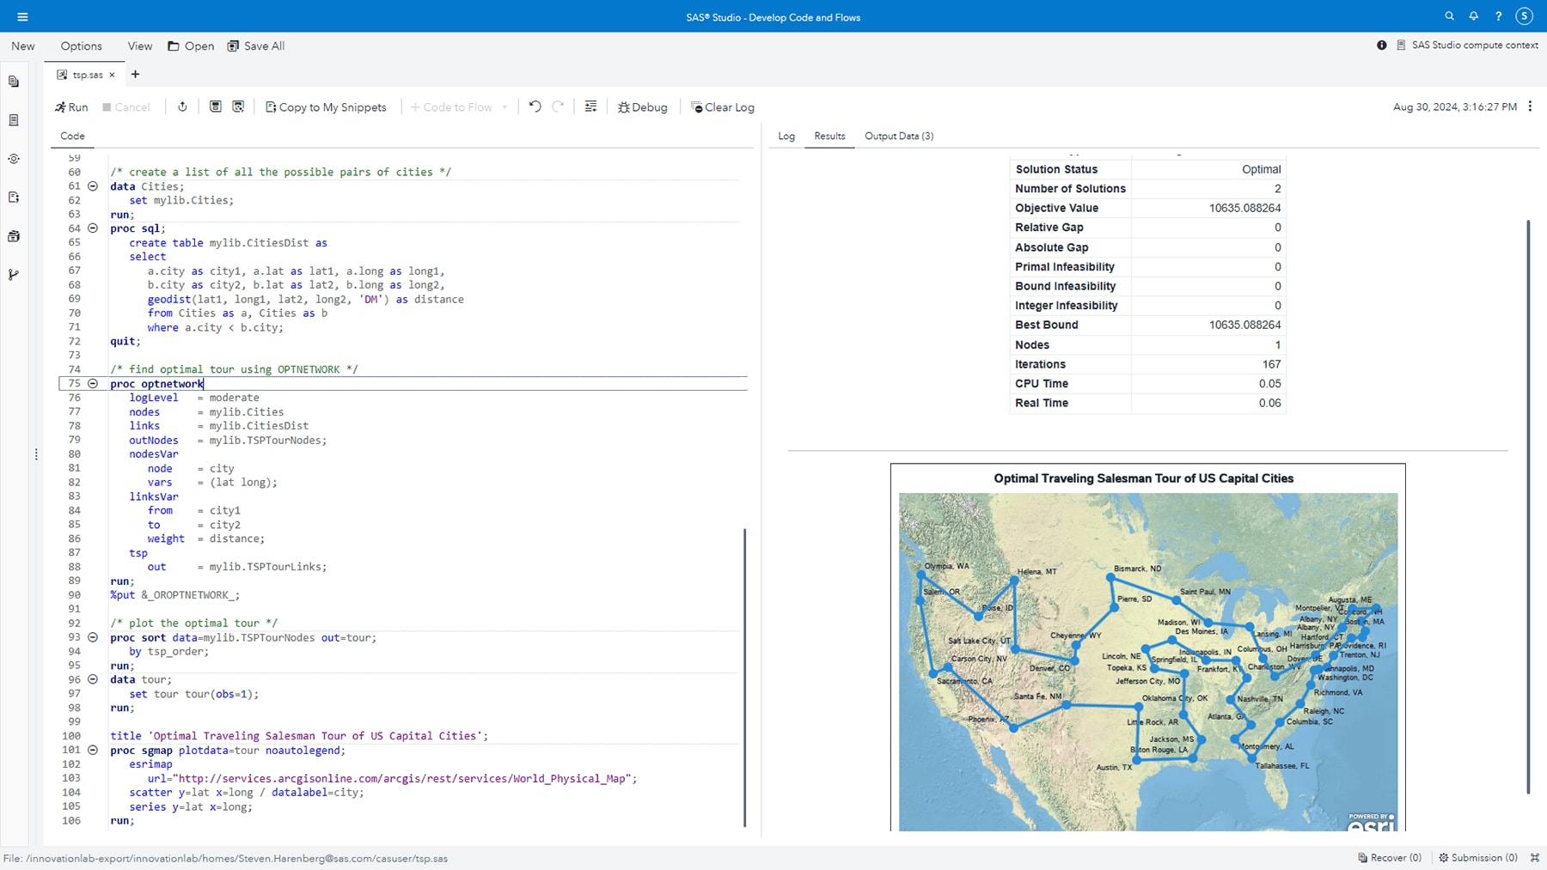Collapse the proc sql block at line 64
The image size is (1547, 870).
tap(93, 228)
